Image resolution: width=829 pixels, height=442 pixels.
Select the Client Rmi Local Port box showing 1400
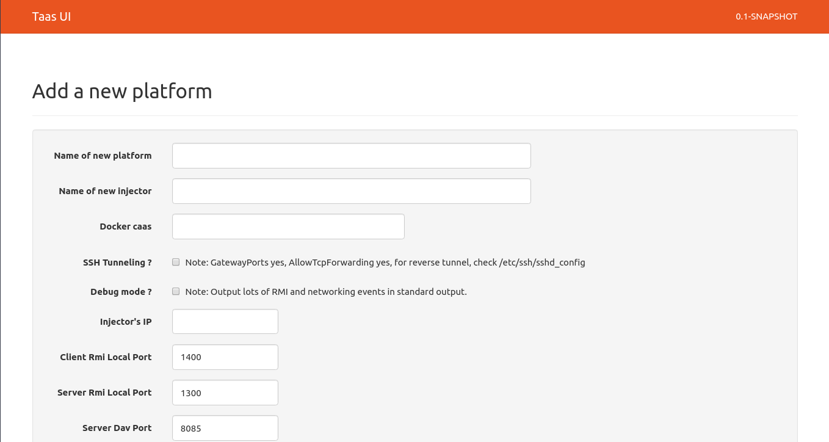coord(225,357)
